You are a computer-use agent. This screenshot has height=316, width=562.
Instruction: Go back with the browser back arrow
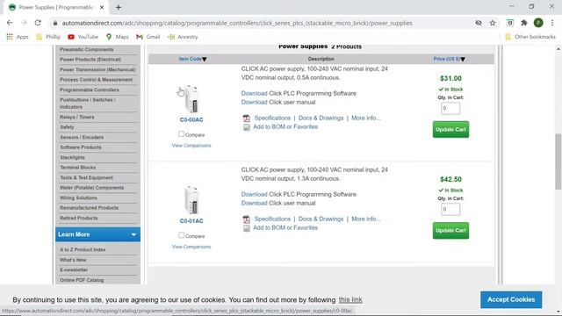[10, 23]
